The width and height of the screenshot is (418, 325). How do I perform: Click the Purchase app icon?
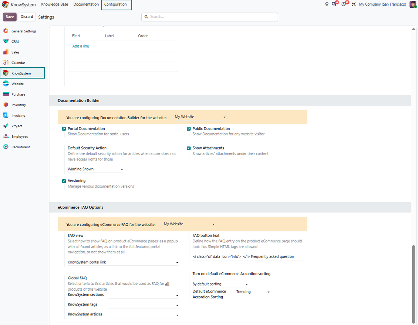click(x=6, y=94)
